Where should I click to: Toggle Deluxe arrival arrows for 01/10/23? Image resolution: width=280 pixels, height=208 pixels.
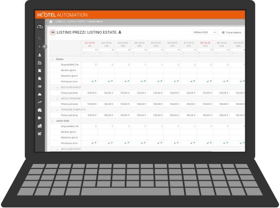tap(94, 81)
